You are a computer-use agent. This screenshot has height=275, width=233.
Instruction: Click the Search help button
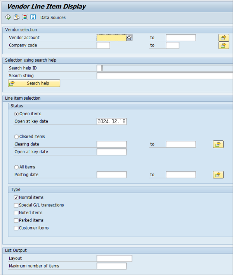coord(34,83)
